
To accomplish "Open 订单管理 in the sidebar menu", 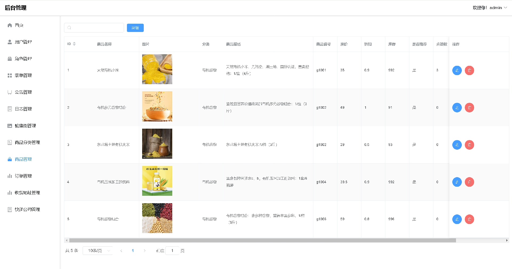I will (x=23, y=176).
